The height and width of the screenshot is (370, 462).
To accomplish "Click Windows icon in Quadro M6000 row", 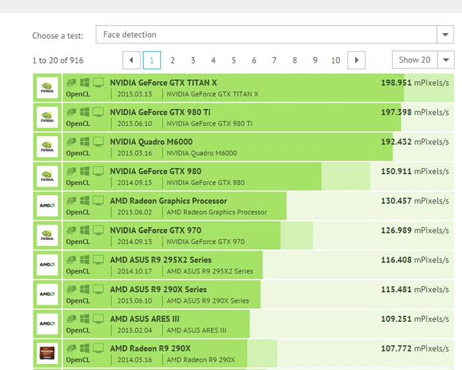I will [x=84, y=142].
